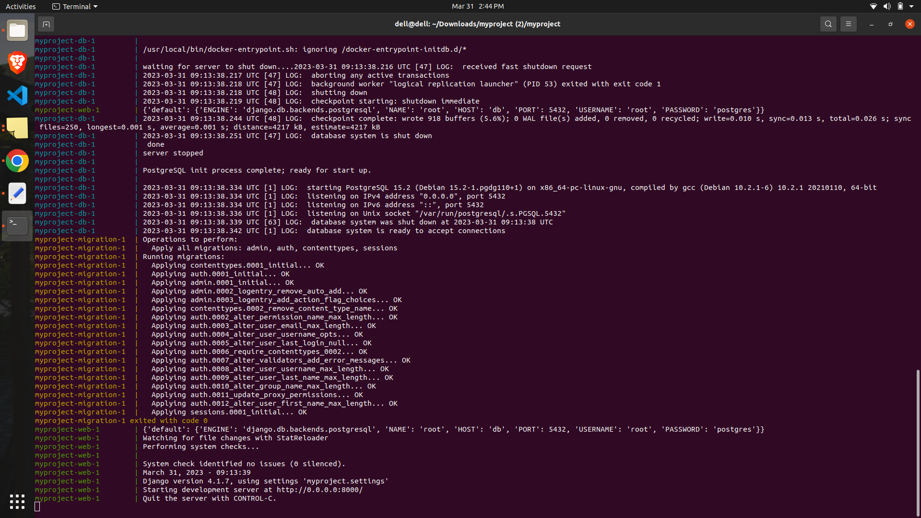This screenshot has width=921, height=518.
Task: Click 'Performing system checks...' line
Action: click(201, 447)
